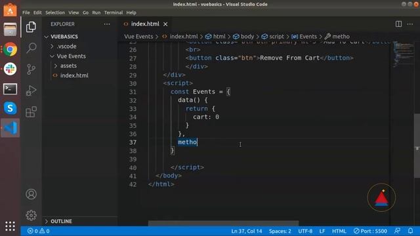Click the vertical editor scrollbar

[x=417, y=146]
